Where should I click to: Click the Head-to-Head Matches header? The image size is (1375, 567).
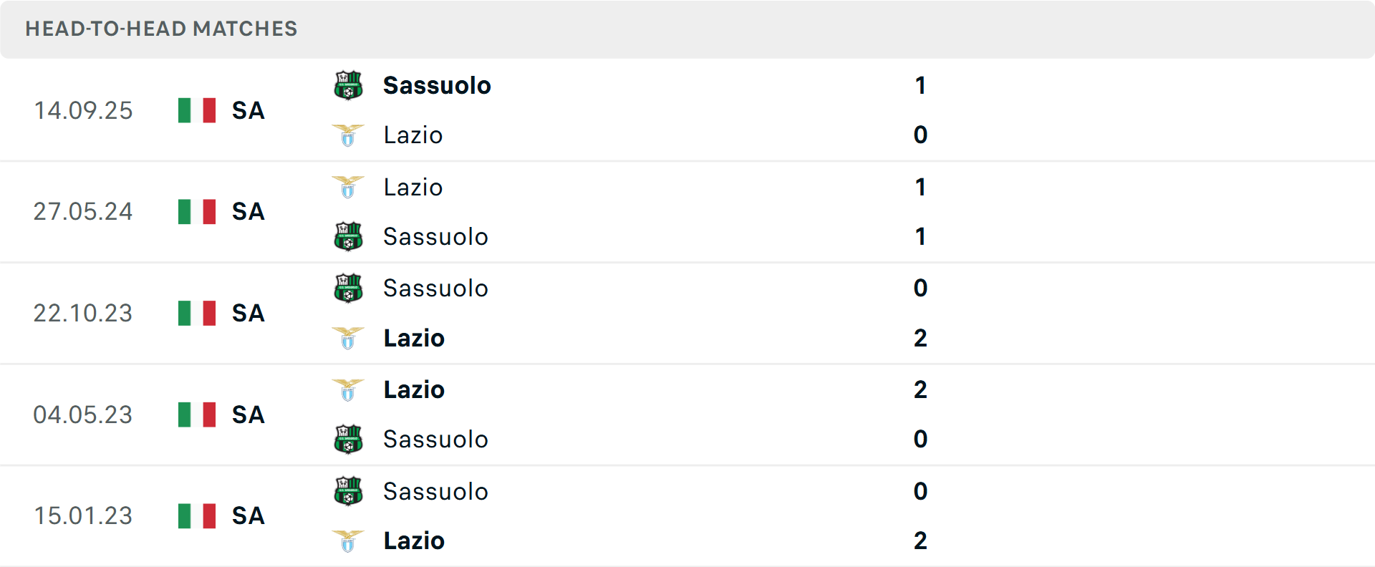tap(161, 29)
